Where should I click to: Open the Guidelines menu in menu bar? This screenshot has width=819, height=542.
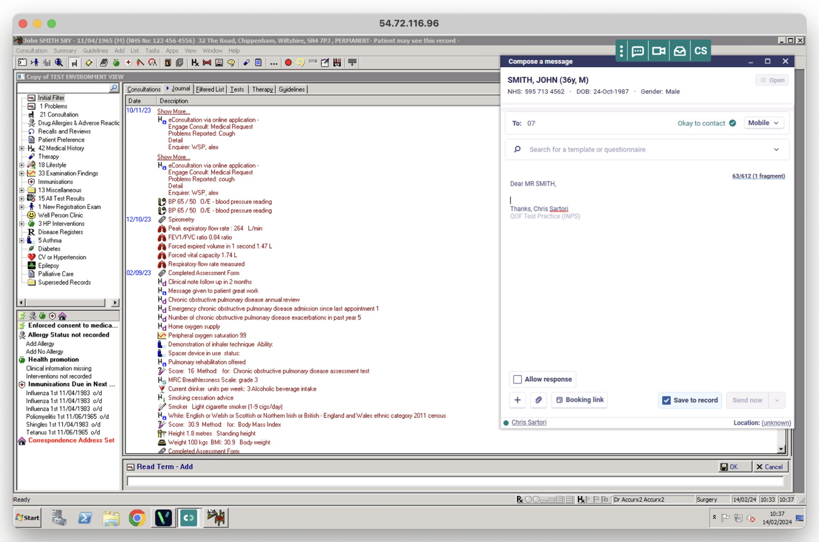[95, 50]
